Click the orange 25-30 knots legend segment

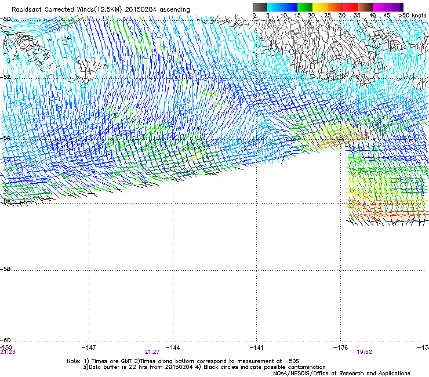335,7
